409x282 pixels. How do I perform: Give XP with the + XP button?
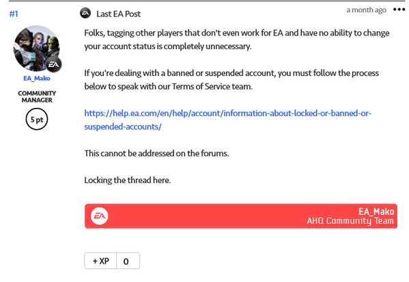(100, 261)
